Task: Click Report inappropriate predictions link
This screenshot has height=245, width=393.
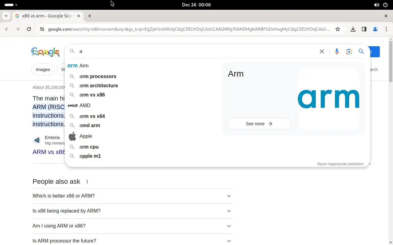Action: click(x=340, y=164)
